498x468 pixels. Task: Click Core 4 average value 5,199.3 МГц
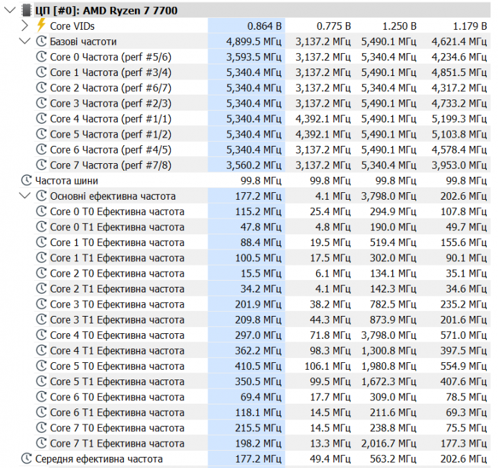coord(459,119)
